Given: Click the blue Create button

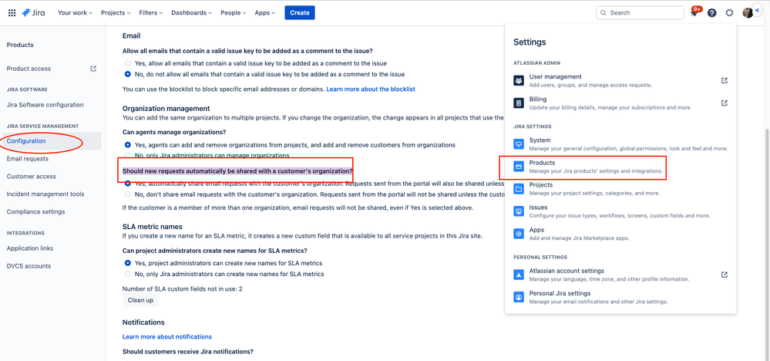Looking at the screenshot, I should [300, 13].
